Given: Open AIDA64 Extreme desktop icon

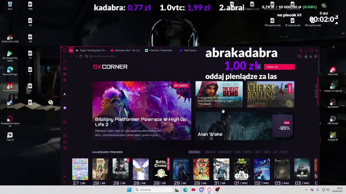Looking at the screenshot, I should tap(10, 88).
